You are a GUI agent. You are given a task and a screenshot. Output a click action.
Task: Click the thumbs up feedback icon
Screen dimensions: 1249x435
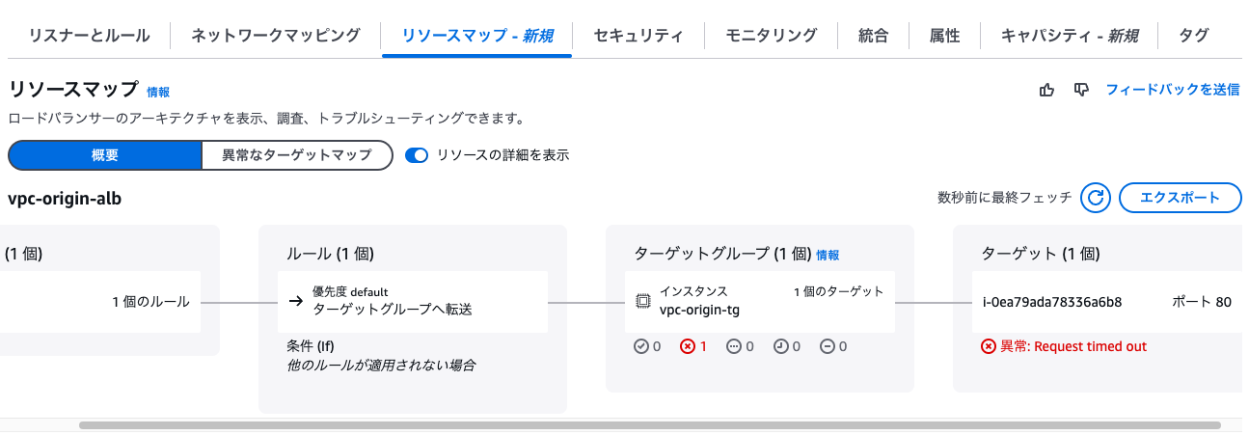[1046, 90]
